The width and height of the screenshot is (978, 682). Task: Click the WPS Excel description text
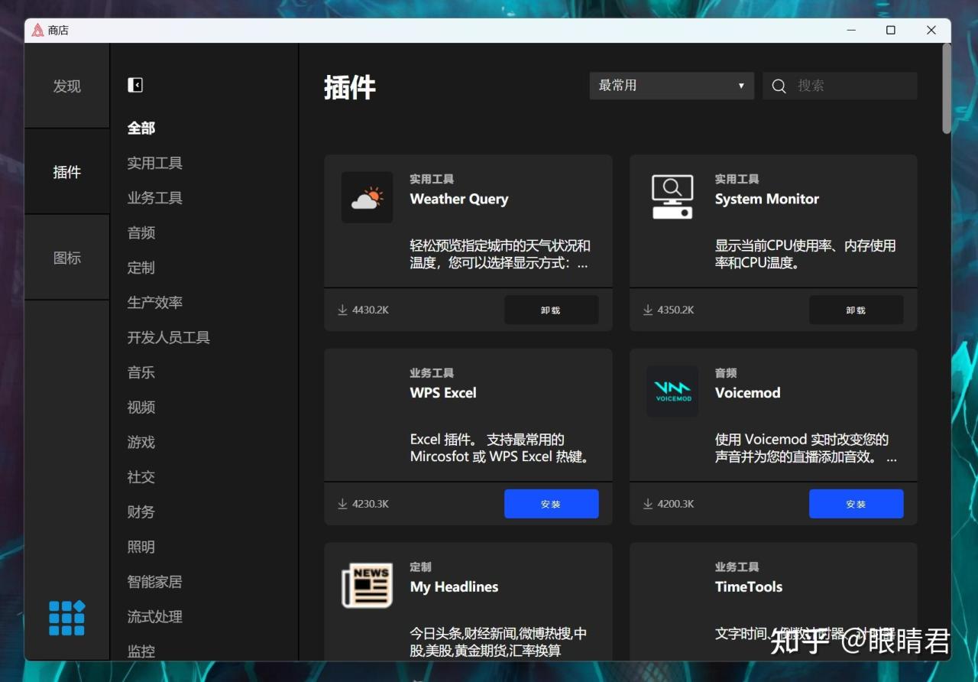point(500,448)
